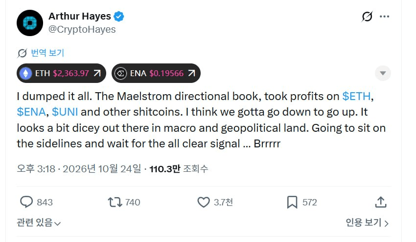Open the $ETH cashtag link
This screenshot has width=416, height=242.
(x=356, y=96)
